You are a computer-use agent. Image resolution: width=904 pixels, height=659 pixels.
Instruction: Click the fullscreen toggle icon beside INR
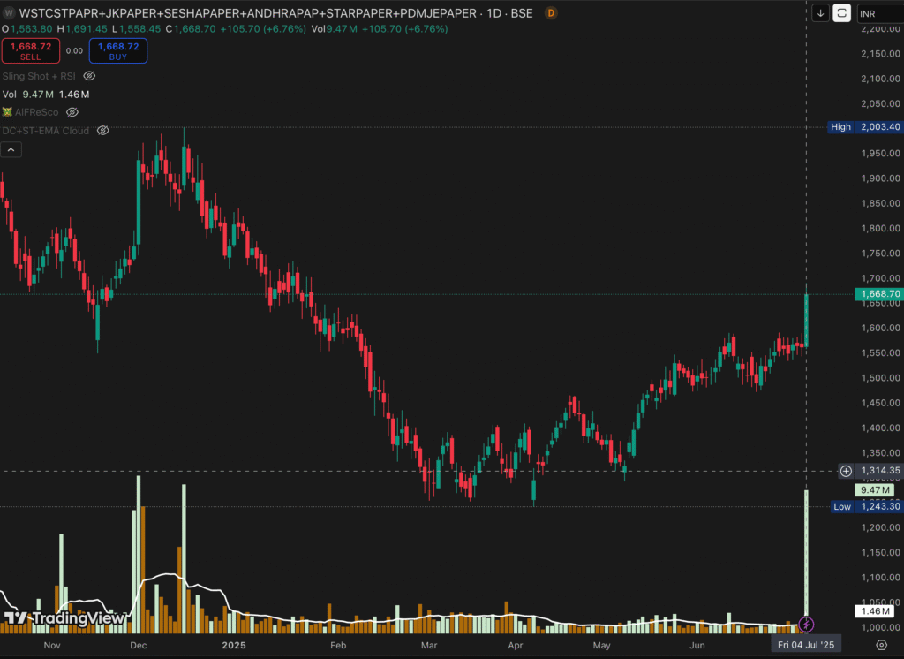click(841, 13)
